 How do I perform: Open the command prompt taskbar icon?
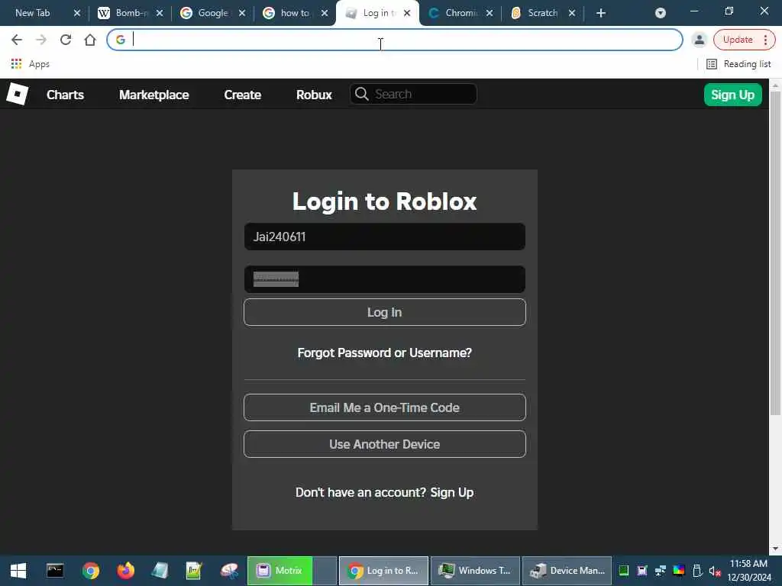point(55,571)
